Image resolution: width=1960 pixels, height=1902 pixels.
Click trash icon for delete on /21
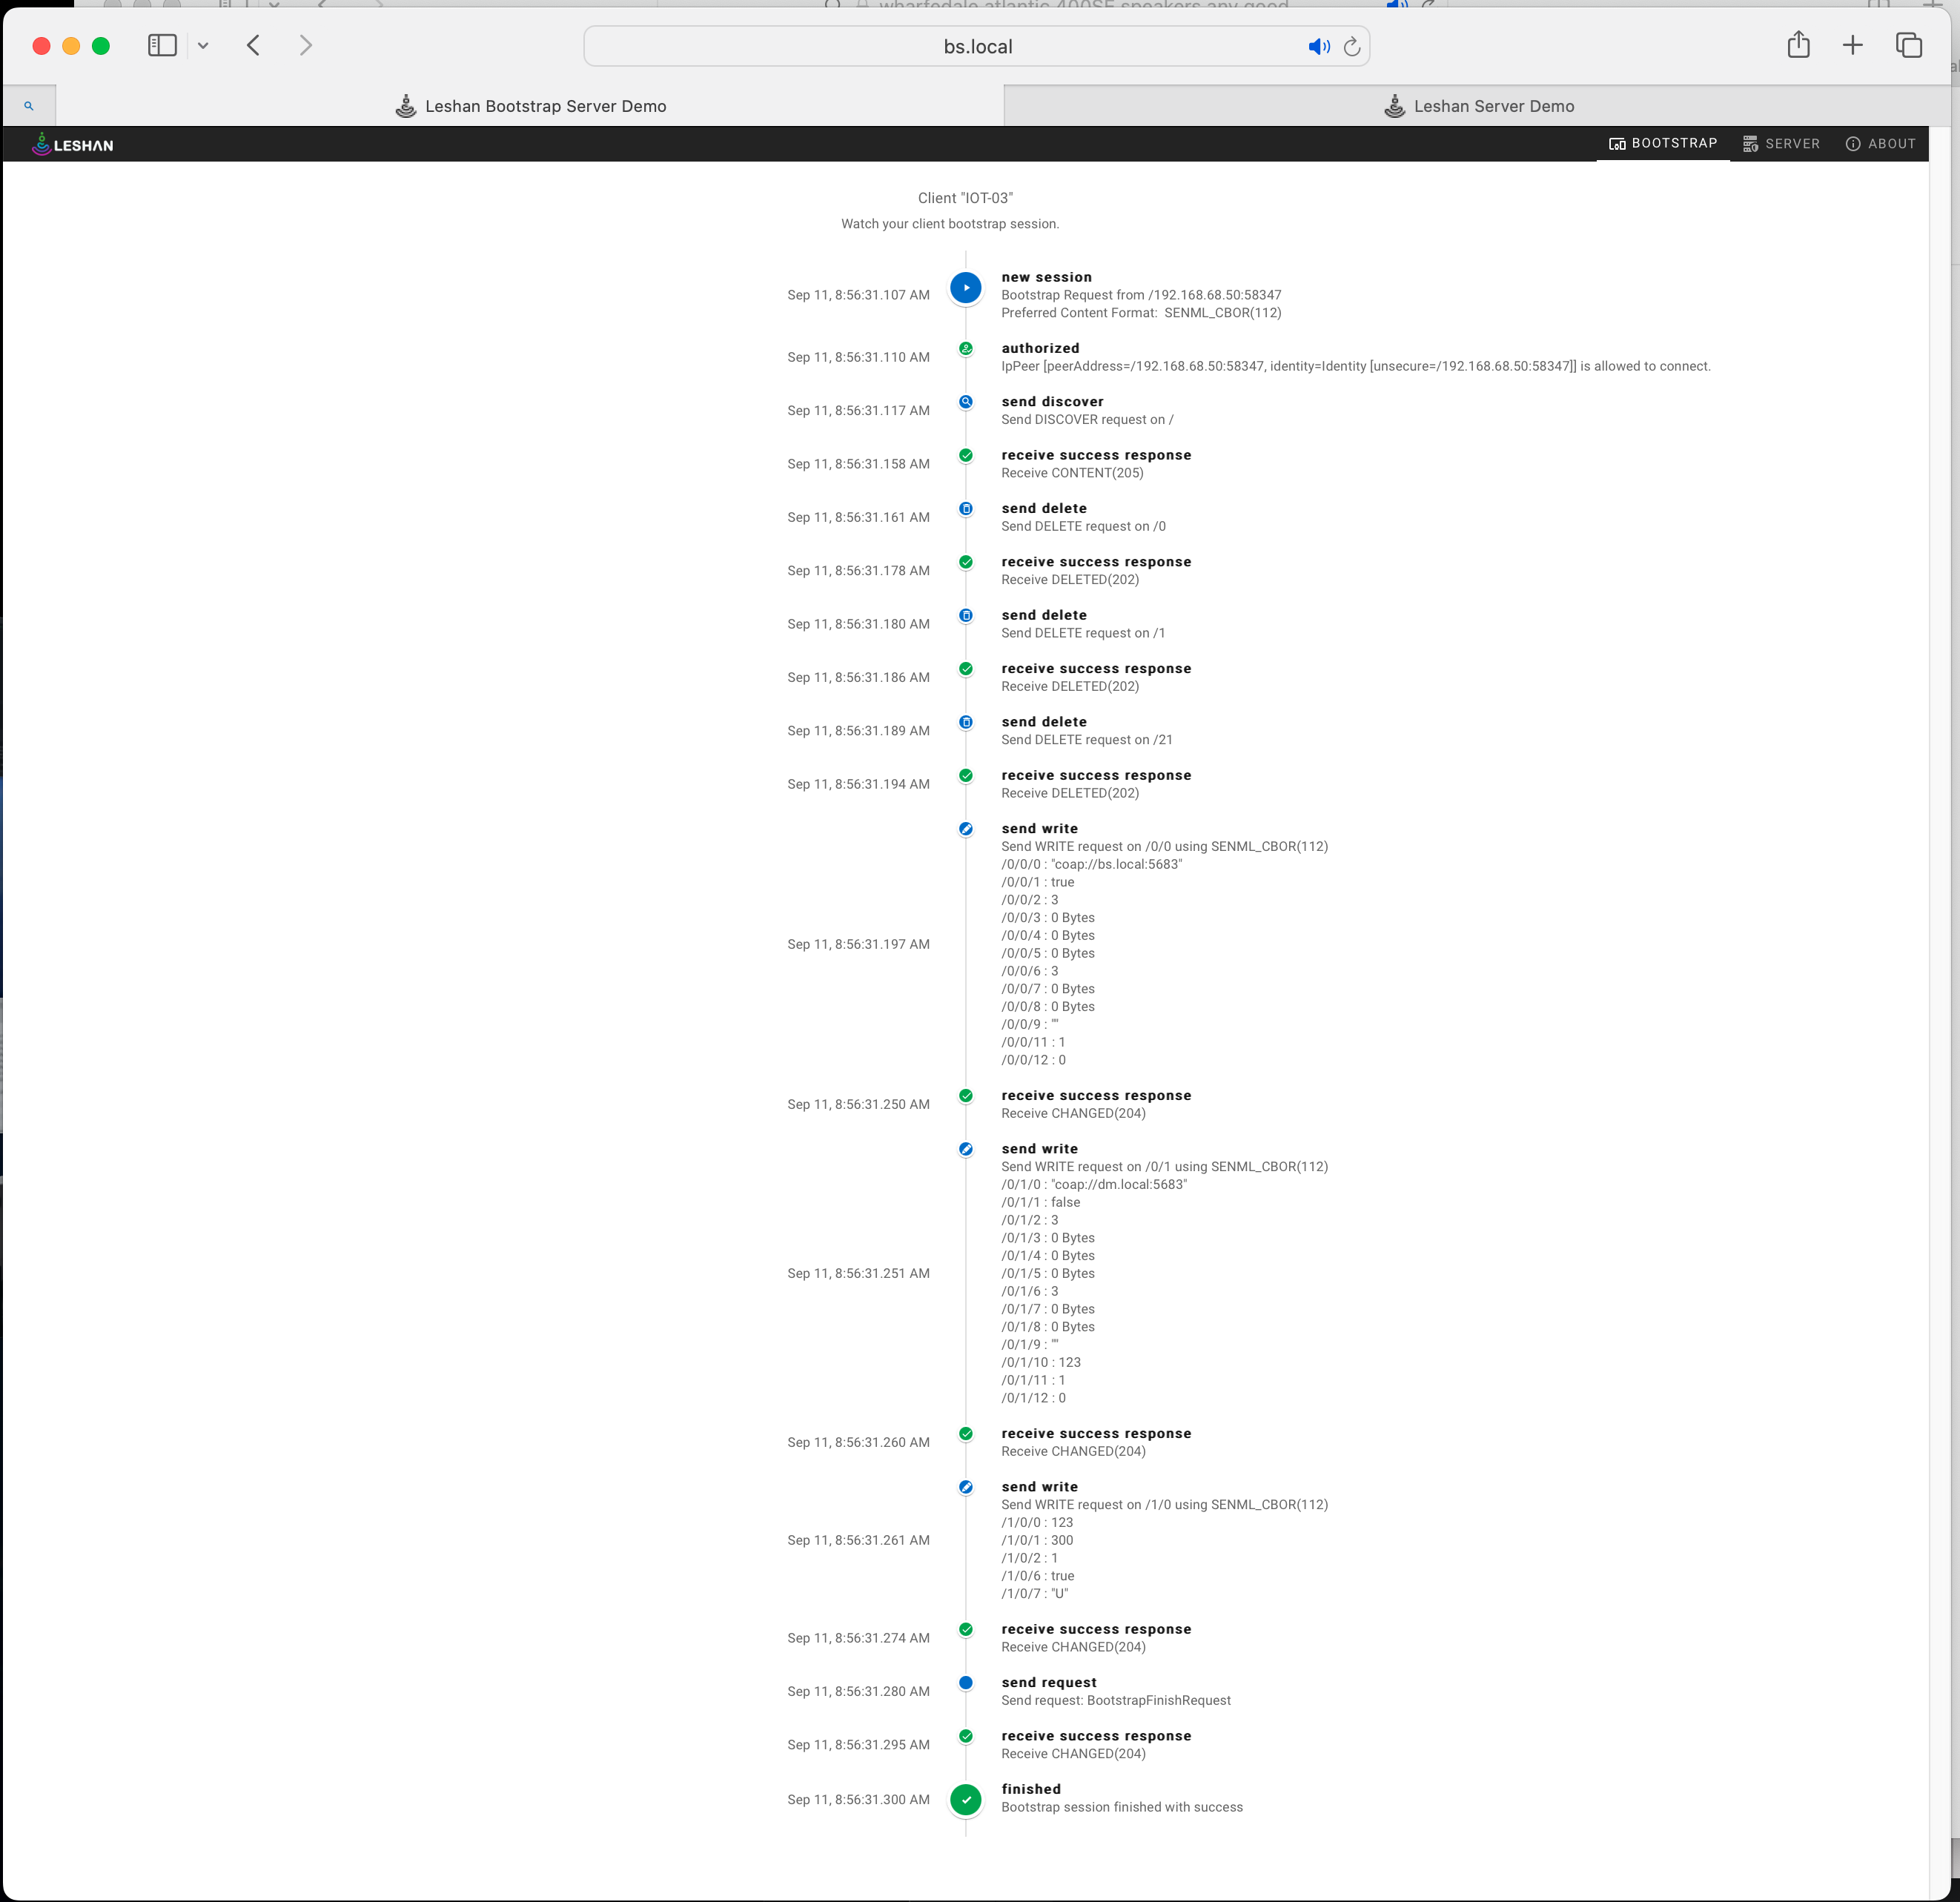click(x=965, y=722)
